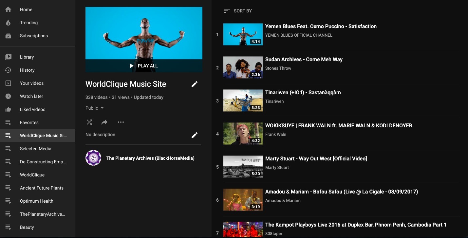The width and height of the screenshot is (468, 238).
Task: Click the Liked videos thumbs-up icon
Action: (x=8, y=109)
